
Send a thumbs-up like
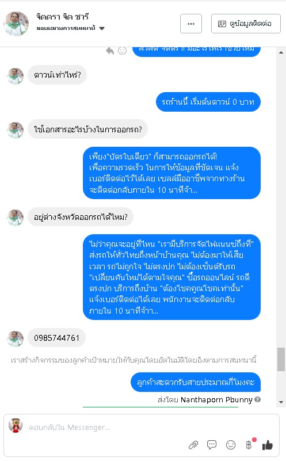coord(267,445)
